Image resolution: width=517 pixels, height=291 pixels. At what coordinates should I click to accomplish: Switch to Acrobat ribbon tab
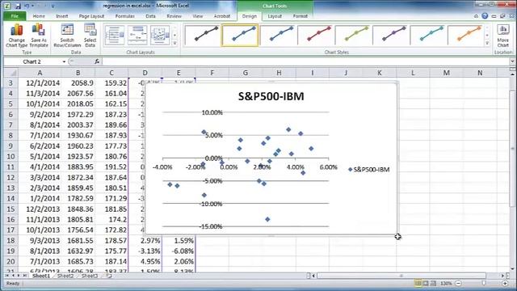pyautogui.click(x=222, y=16)
